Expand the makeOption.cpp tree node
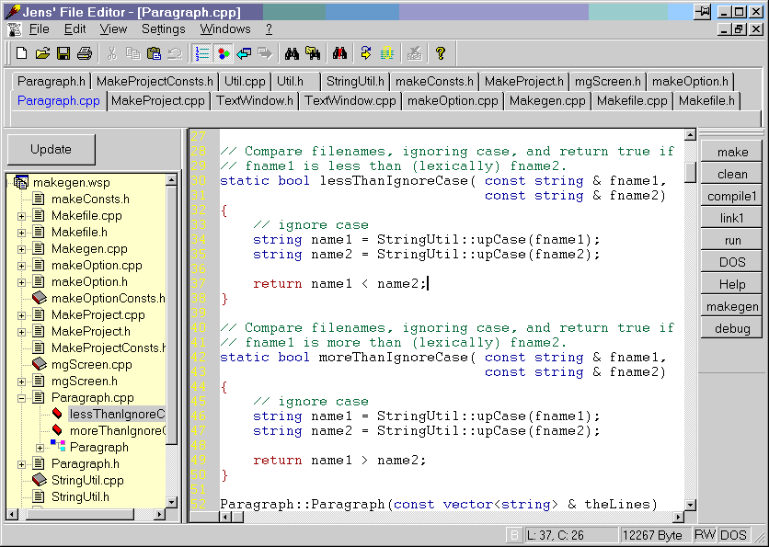 pos(21,267)
